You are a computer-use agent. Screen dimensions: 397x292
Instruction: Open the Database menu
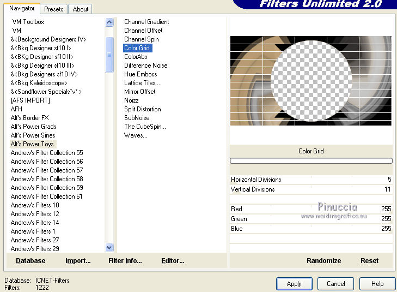30,260
